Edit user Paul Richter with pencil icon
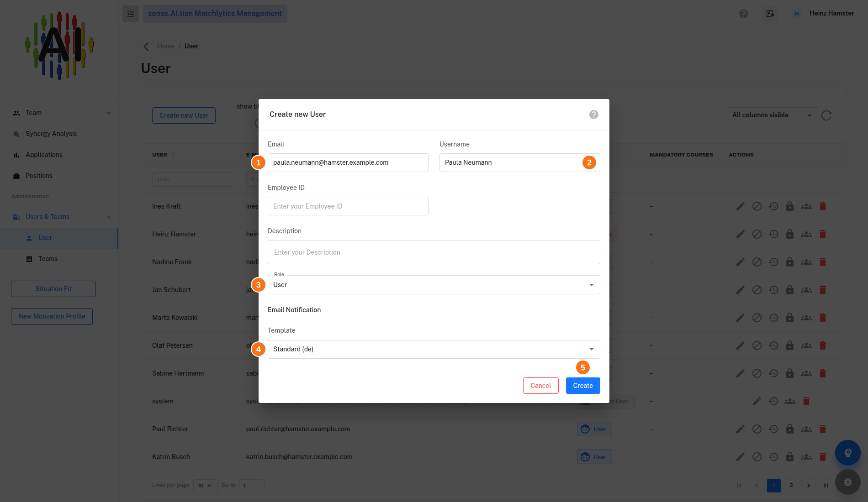Screen dimensions: 868x502 click(x=741, y=429)
